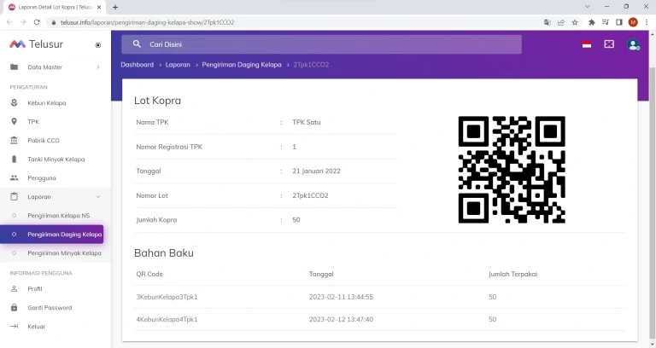This screenshot has width=656, height=348.
Task: Open the Chrome profile M avatar
Action: tap(633, 22)
